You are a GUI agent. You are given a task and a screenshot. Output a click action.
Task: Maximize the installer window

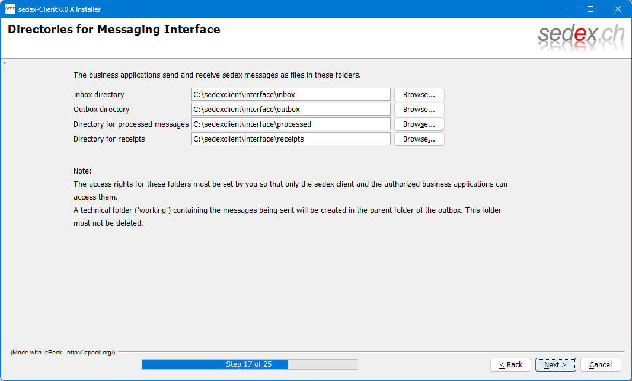point(590,9)
